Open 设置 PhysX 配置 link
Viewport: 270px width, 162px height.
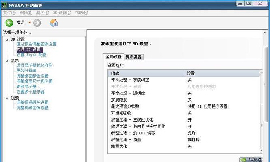(31, 55)
